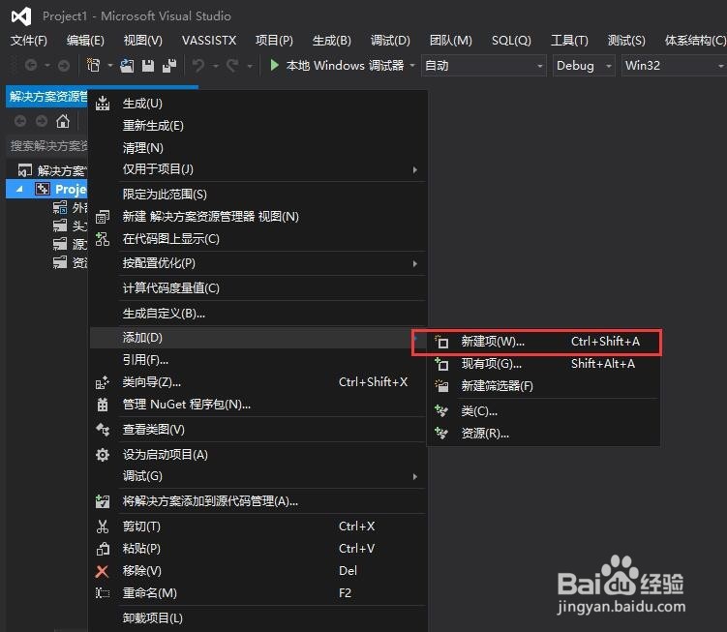This screenshot has height=632, width=727.
Task: Click the navigate forward toolbar arrow
Action: (64, 66)
